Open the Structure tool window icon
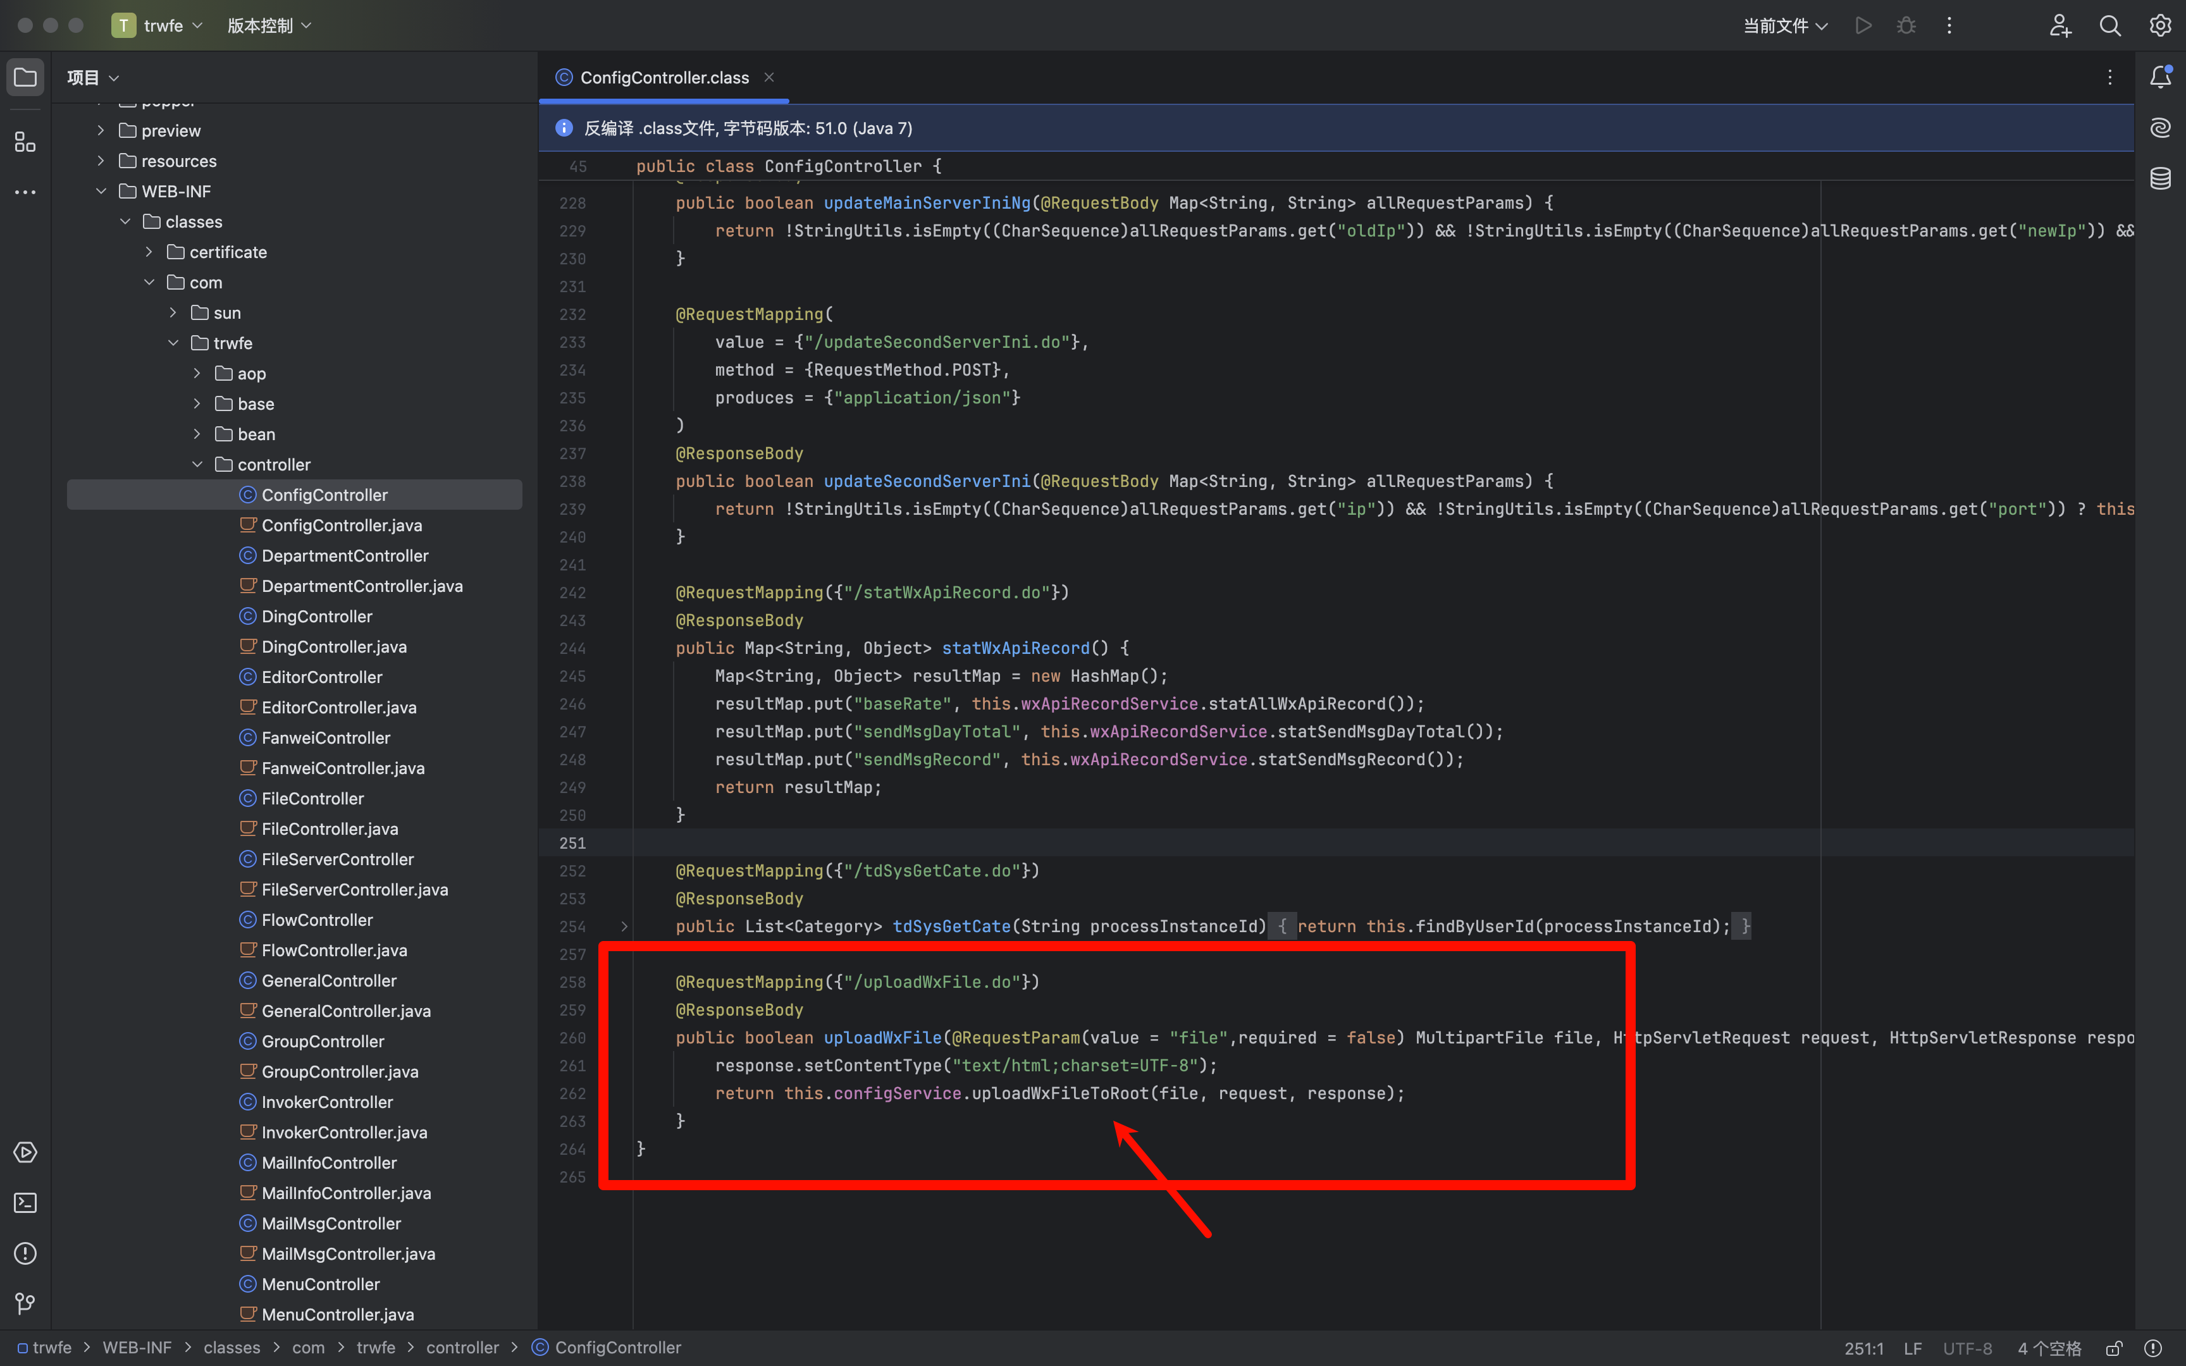Screen dimensions: 2186x1366 coord(25,142)
